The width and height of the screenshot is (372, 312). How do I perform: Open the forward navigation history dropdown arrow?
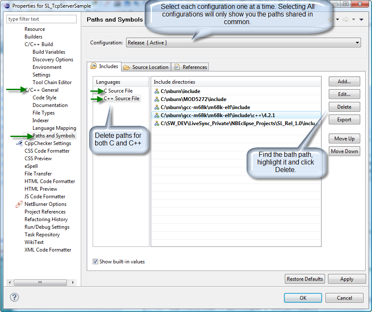click(x=353, y=19)
